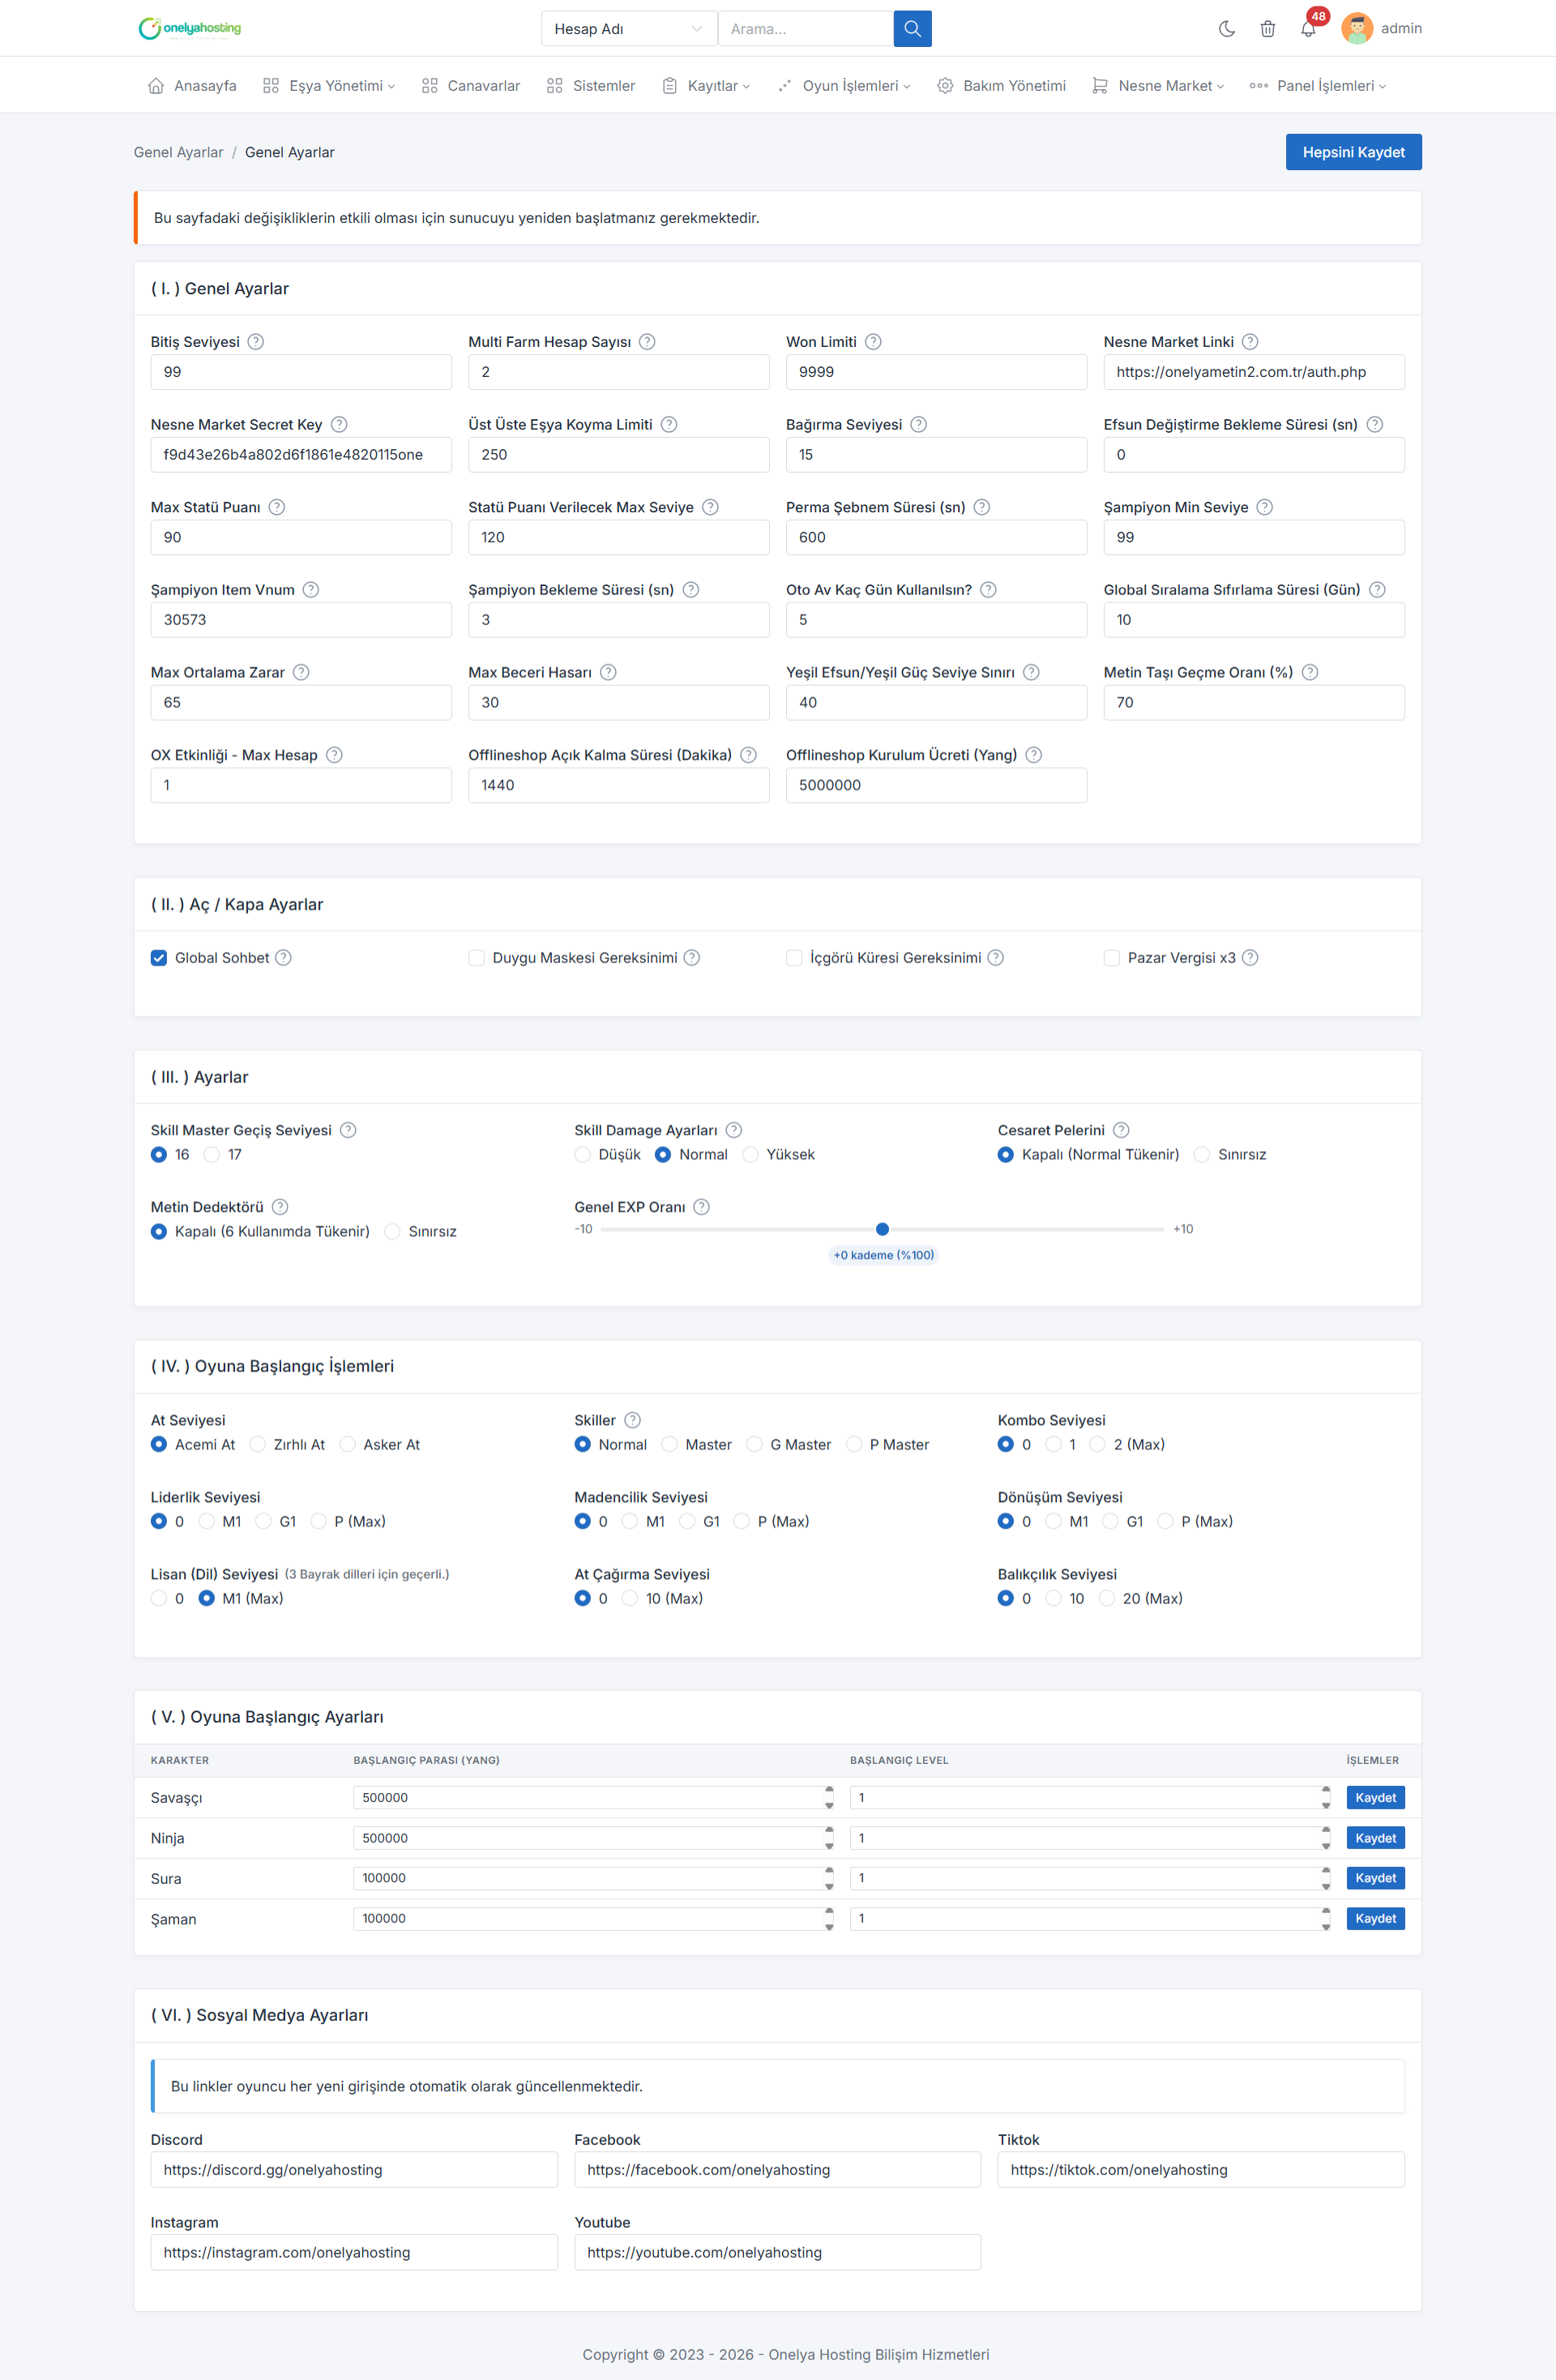Enable Pazar Vergisi x3 checkbox
1556x2380 pixels.
point(1112,958)
